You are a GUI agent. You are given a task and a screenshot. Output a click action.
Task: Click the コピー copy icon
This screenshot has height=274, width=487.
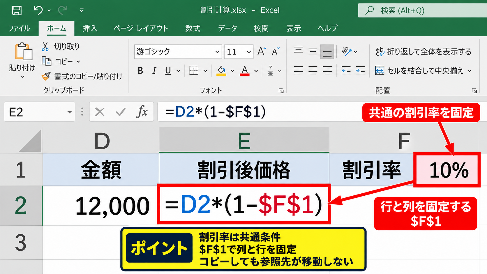pyautogui.click(x=46, y=61)
